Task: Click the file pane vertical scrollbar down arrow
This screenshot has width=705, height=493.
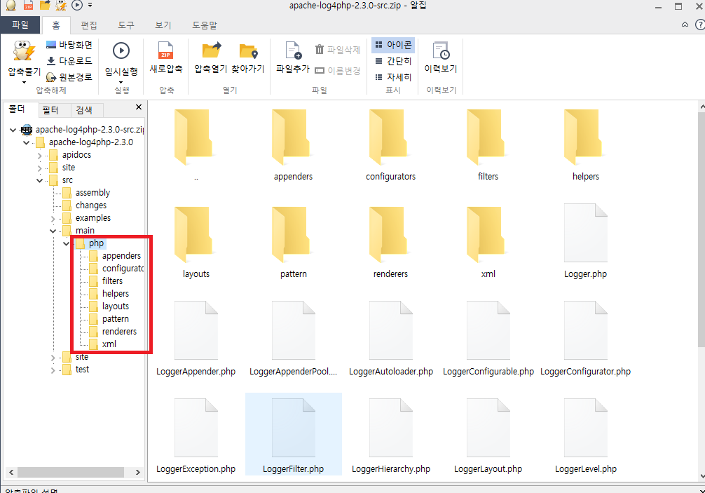Action: (x=701, y=476)
